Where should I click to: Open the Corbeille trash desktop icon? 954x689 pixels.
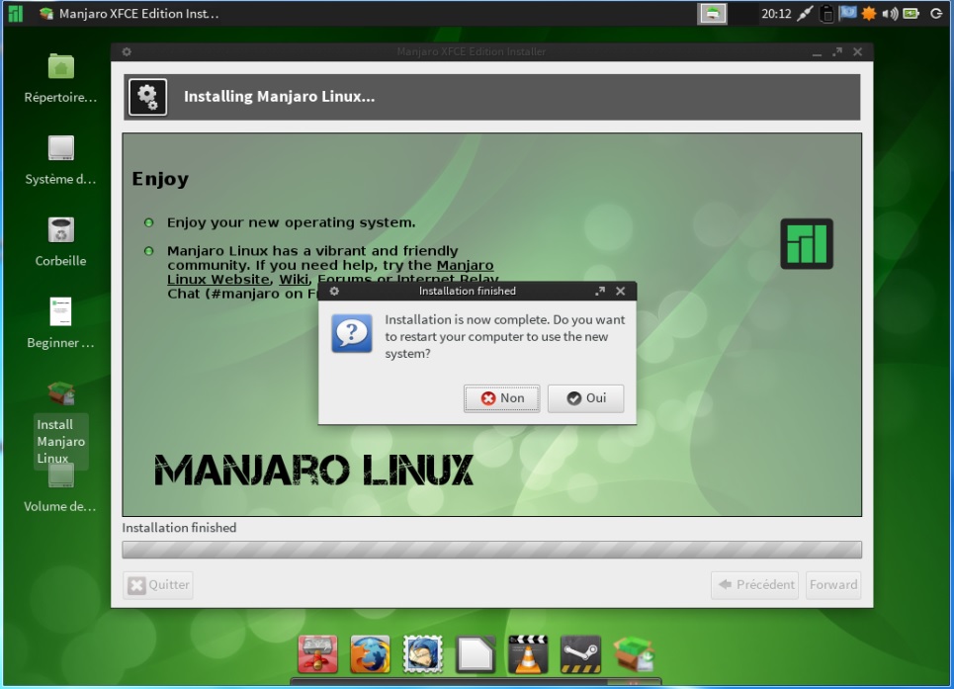point(61,230)
